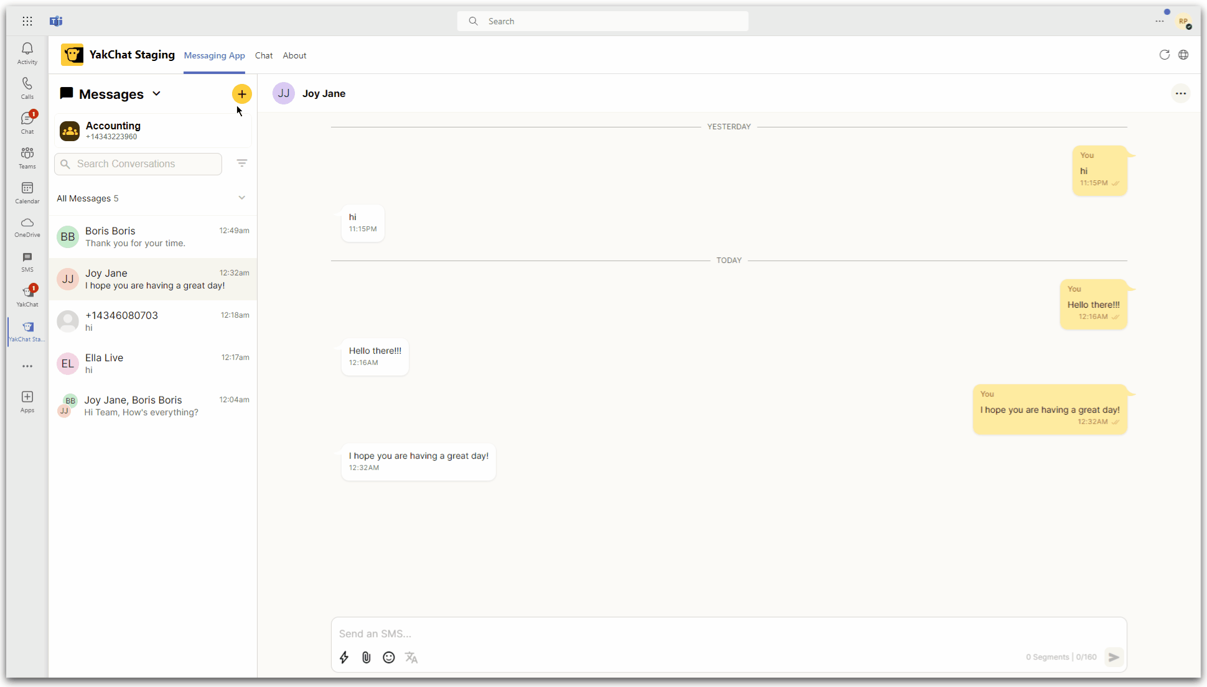
Task: Open the About tab
Action: 294,55
